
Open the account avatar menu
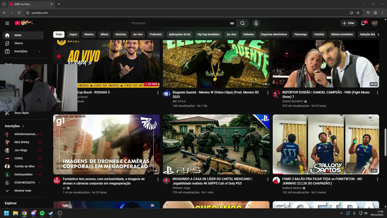(375, 23)
